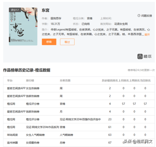Click 见证·网络文学20年百强作品评选中 cell
This screenshot has width=156, height=147.
(80, 119)
